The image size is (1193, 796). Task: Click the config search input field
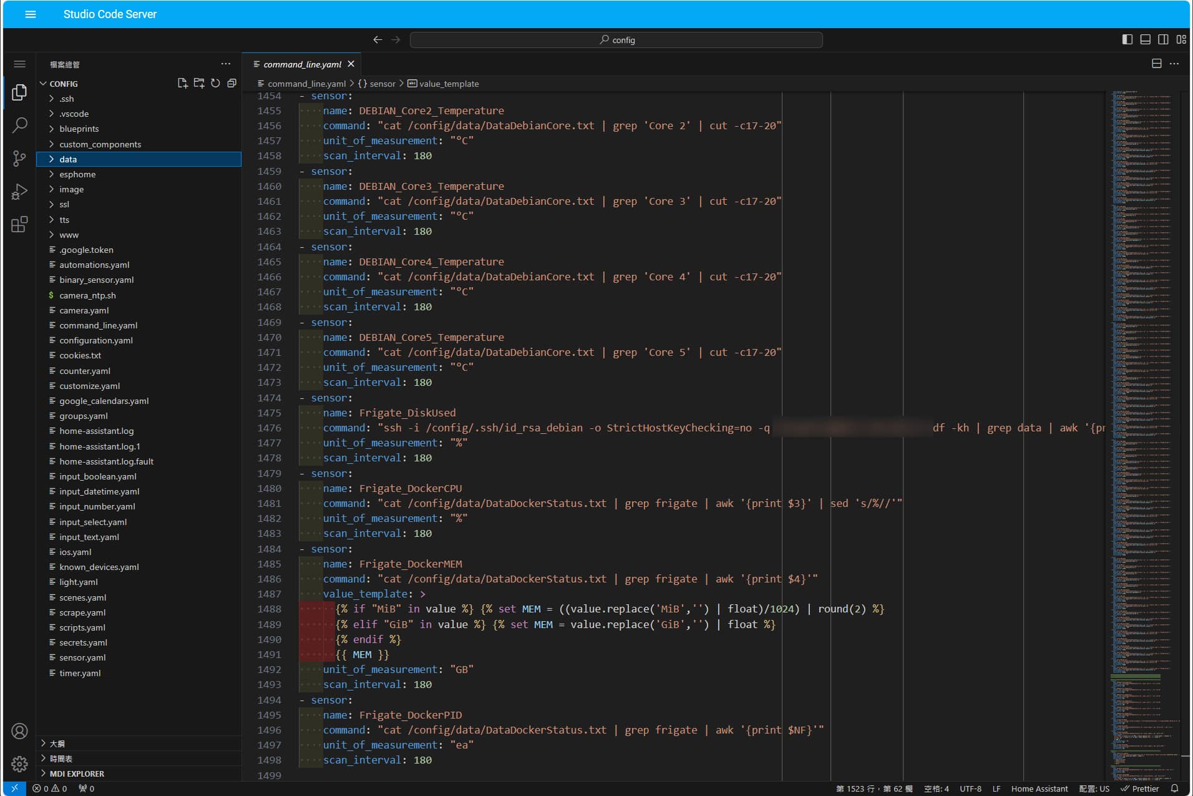point(616,39)
